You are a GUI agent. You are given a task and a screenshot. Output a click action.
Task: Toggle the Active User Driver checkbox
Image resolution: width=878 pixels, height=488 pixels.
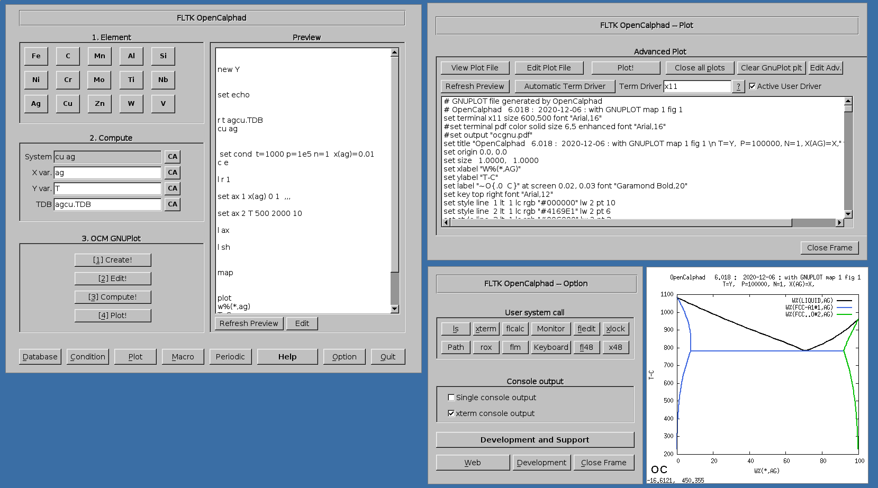pyautogui.click(x=752, y=86)
